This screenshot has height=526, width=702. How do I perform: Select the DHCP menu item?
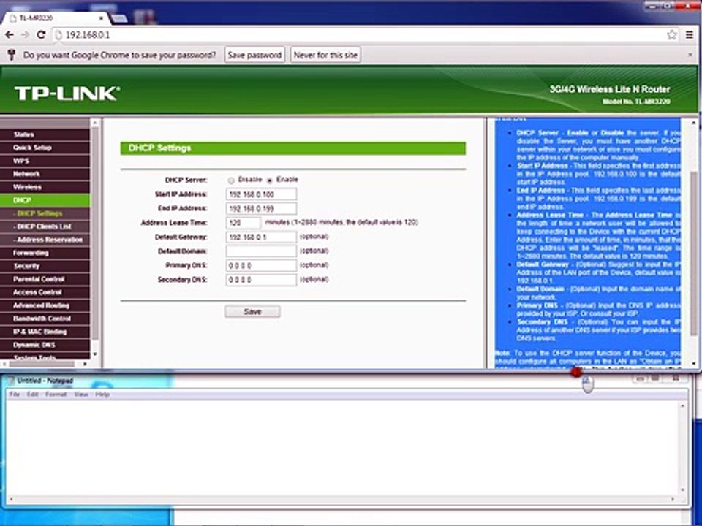(45, 200)
